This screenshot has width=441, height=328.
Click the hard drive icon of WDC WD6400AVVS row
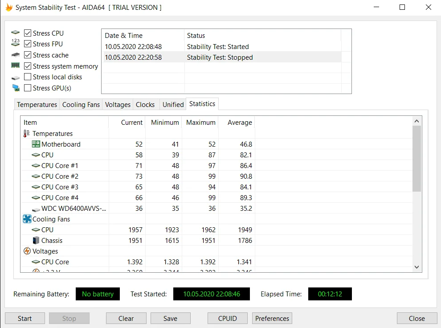click(x=36, y=209)
